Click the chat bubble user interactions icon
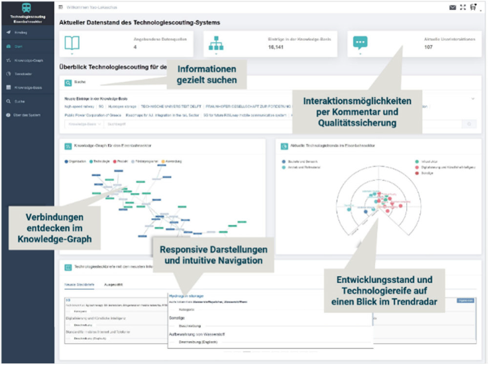 point(360,42)
